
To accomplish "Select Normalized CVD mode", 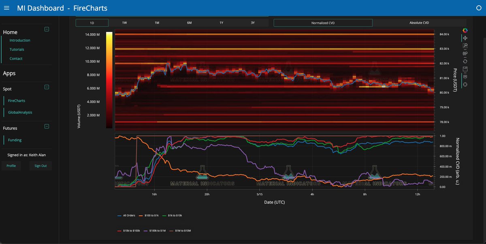I will (x=323, y=23).
